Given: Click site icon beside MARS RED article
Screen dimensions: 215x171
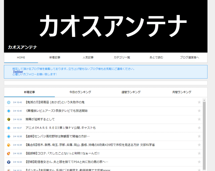Looking at the screenshot, I should [9, 128].
